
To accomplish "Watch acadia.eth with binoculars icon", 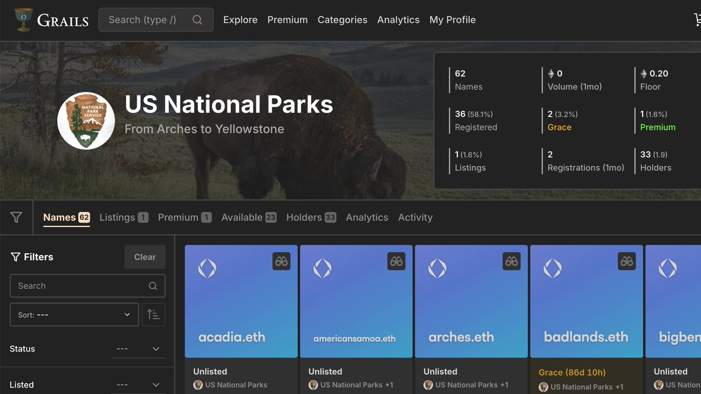I will point(282,261).
